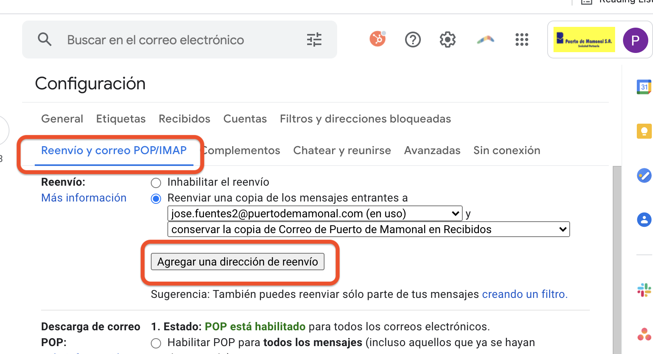Open search filter options icon
This screenshot has width=653, height=354.
[314, 40]
